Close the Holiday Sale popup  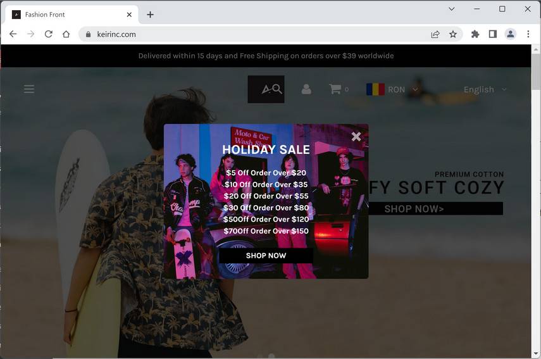click(356, 137)
